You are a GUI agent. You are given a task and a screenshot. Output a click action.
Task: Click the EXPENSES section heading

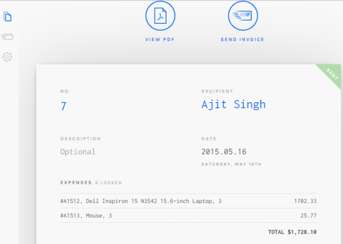click(x=76, y=182)
